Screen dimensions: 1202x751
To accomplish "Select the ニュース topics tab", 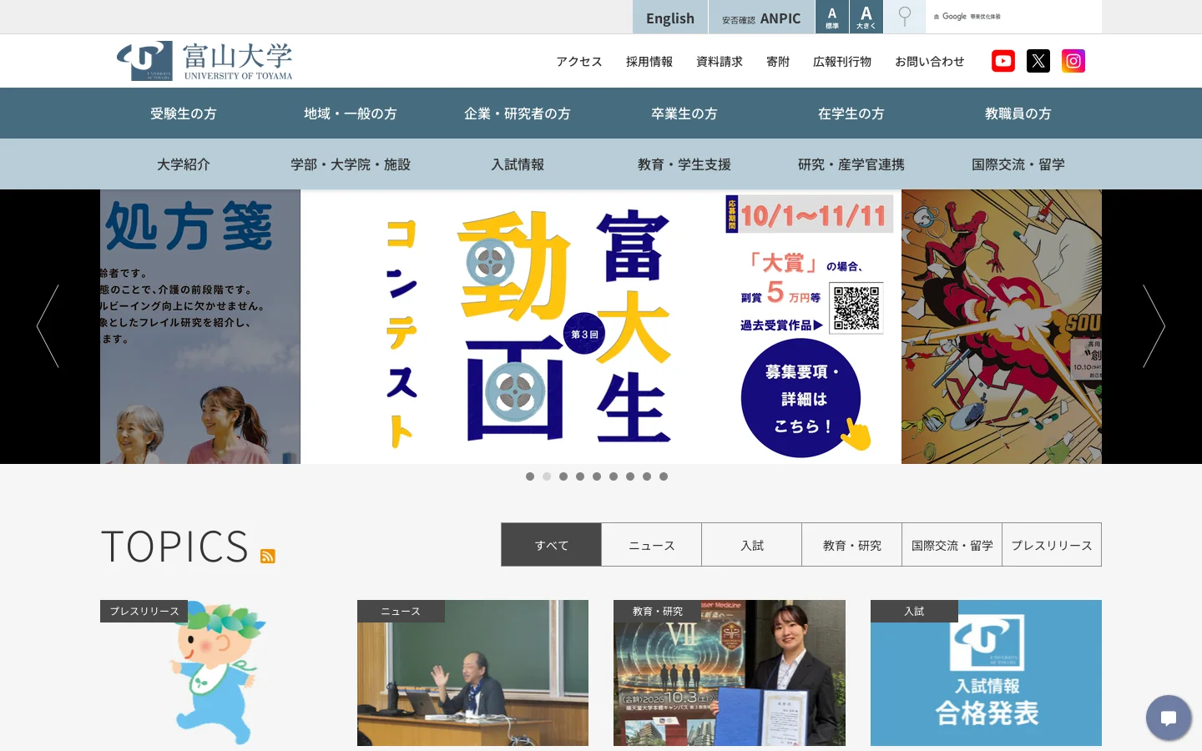I will pyautogui.click(x=652, y=545).
